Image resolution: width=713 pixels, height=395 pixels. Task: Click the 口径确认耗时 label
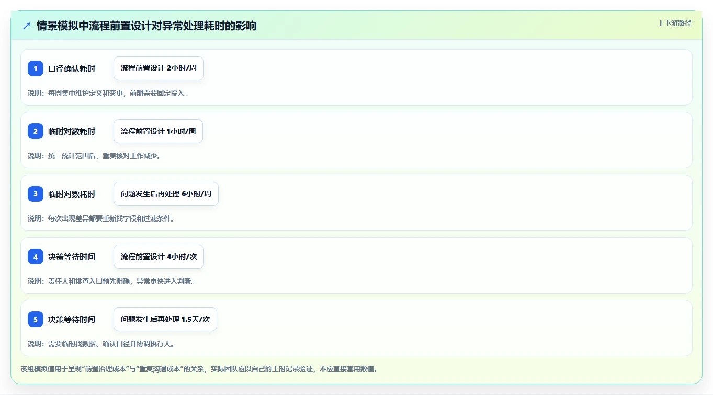click(x=72, y=68)
